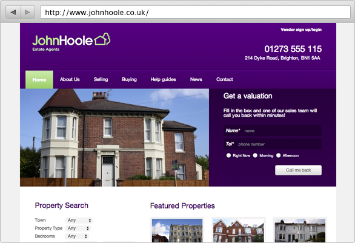Expand the Property Type dropdown

[x=78, y=228]
